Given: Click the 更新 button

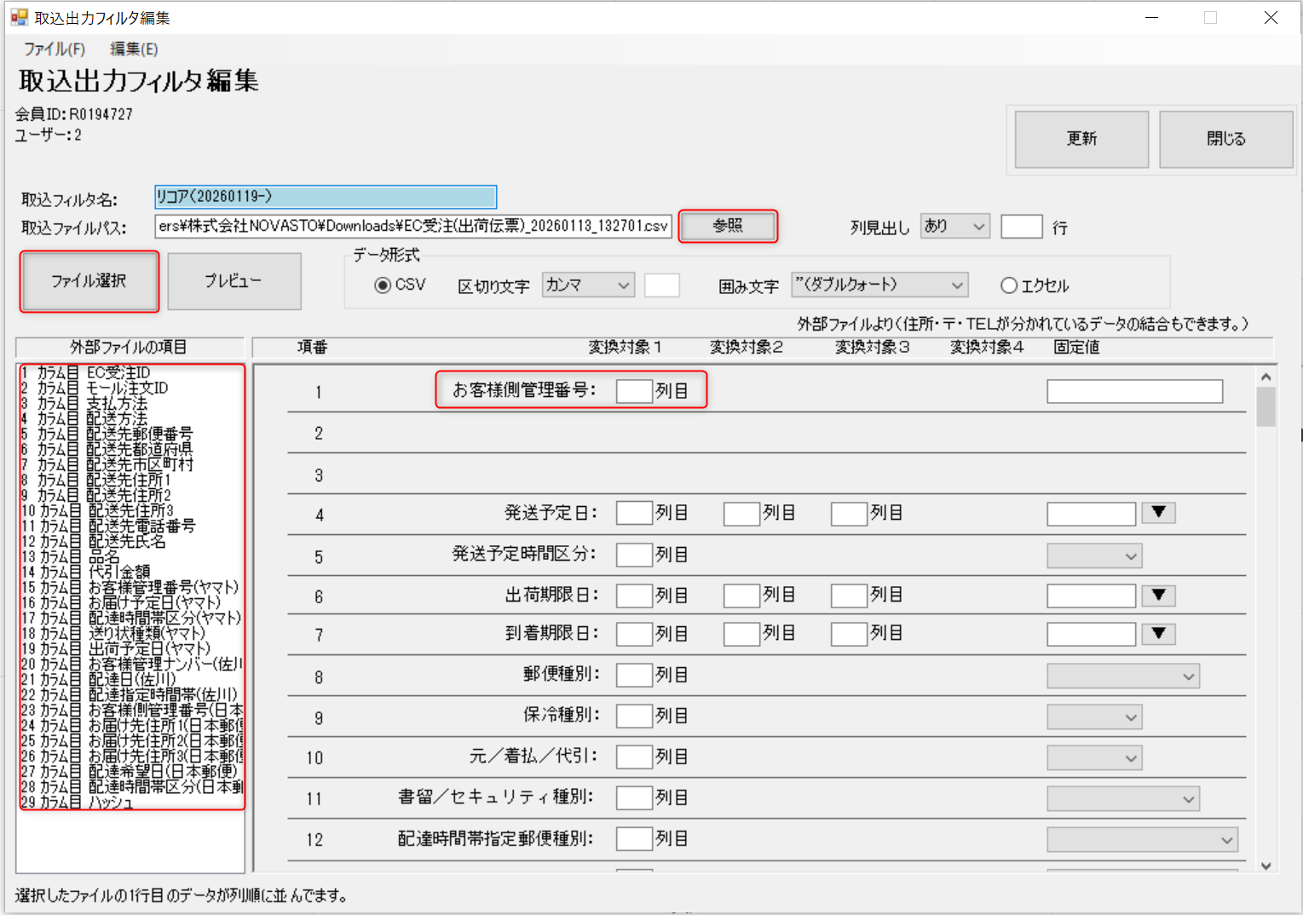Looking at the screenshot, I should coord(1081,139).
